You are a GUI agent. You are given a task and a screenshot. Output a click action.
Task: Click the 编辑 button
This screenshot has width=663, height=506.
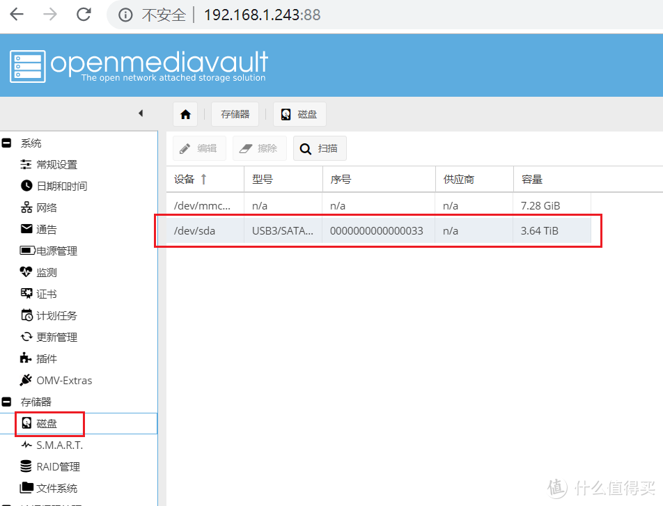200,148
